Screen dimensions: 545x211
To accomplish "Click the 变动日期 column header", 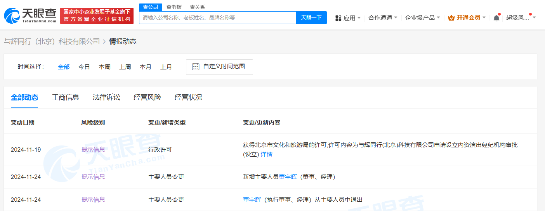I will pyautogui.click(x=23, y=123).
